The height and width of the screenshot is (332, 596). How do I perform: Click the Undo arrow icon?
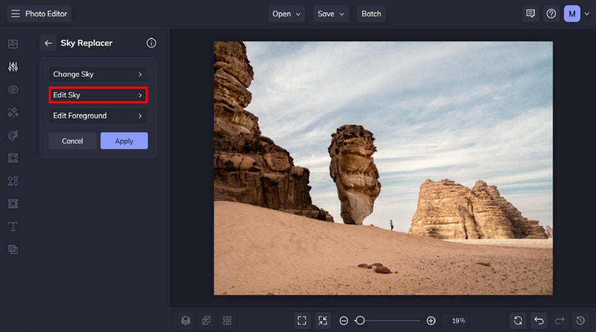538,321
